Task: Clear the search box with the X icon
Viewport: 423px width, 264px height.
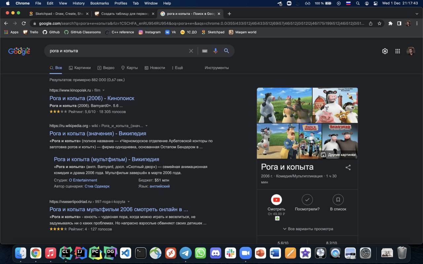Action: pos(191,51)
